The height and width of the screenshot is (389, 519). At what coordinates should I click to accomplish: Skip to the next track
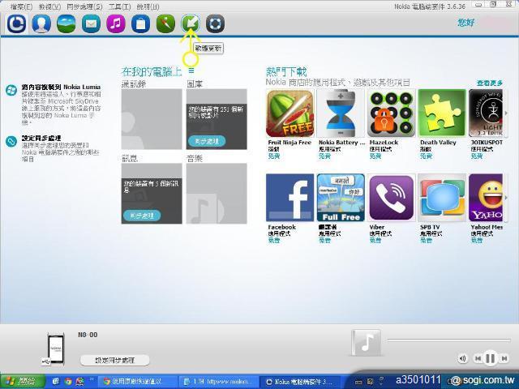(x=504, y=358)
